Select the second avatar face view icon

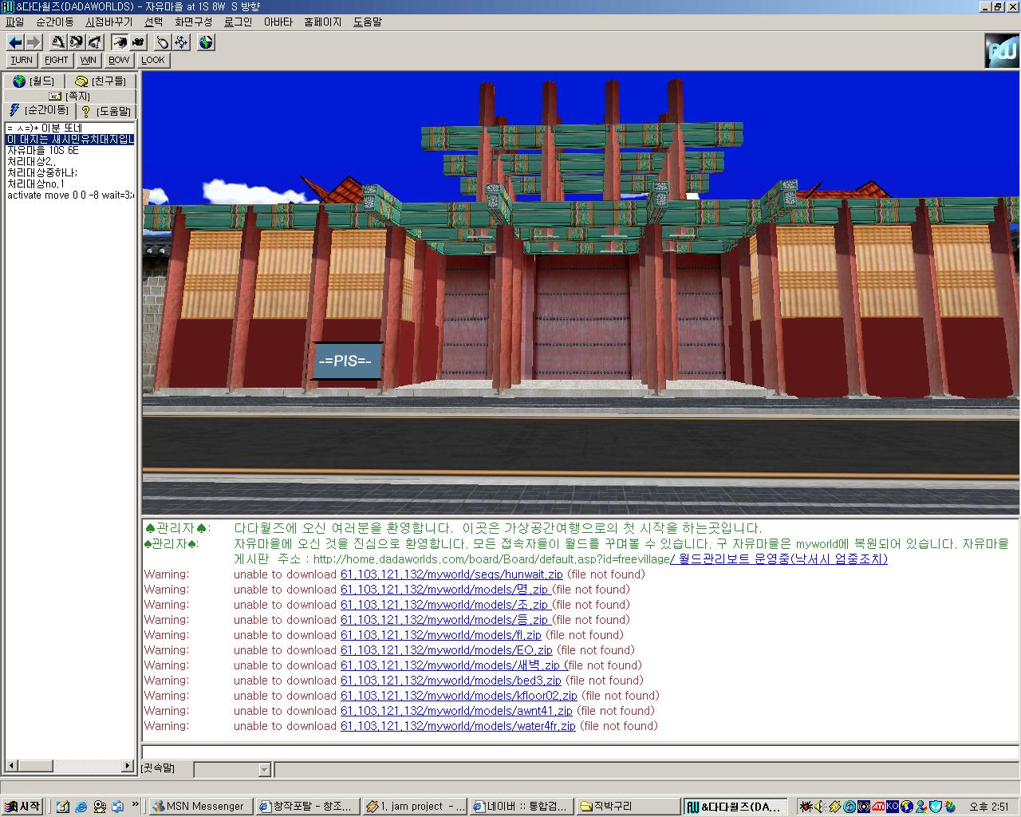[77, 41]
